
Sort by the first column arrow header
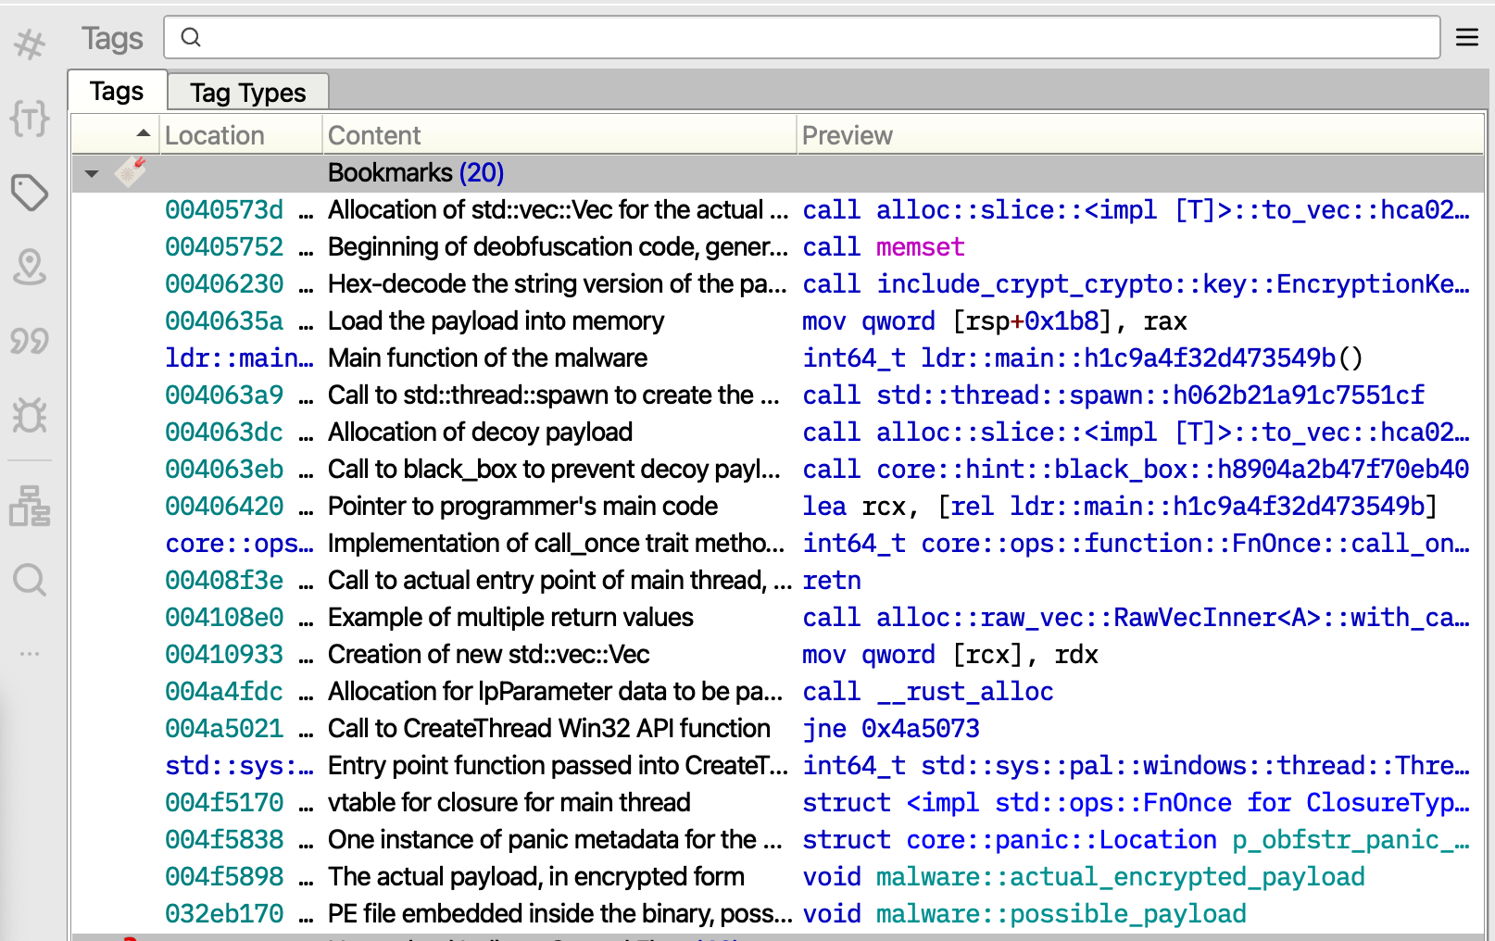tap(117, 134)
